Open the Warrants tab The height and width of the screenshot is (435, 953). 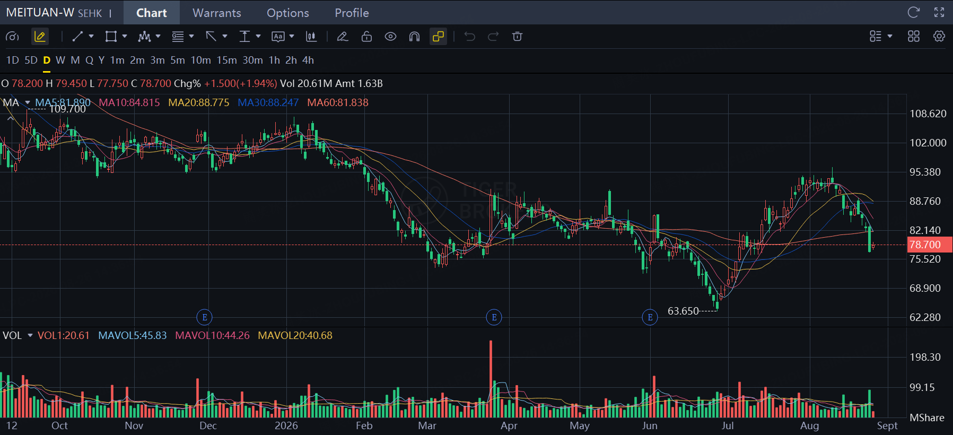pyautogui.click(x=217, y=13)
